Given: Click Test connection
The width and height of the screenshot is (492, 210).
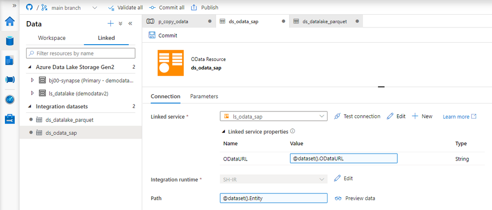Looking at the screenshot, I should pos(357,116).
